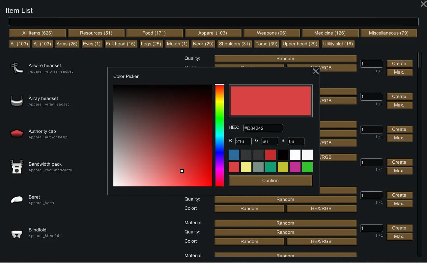Click the Bandwidth pack item icon
427x263 pixels.
pyautogui.click(x=16, y=167)
